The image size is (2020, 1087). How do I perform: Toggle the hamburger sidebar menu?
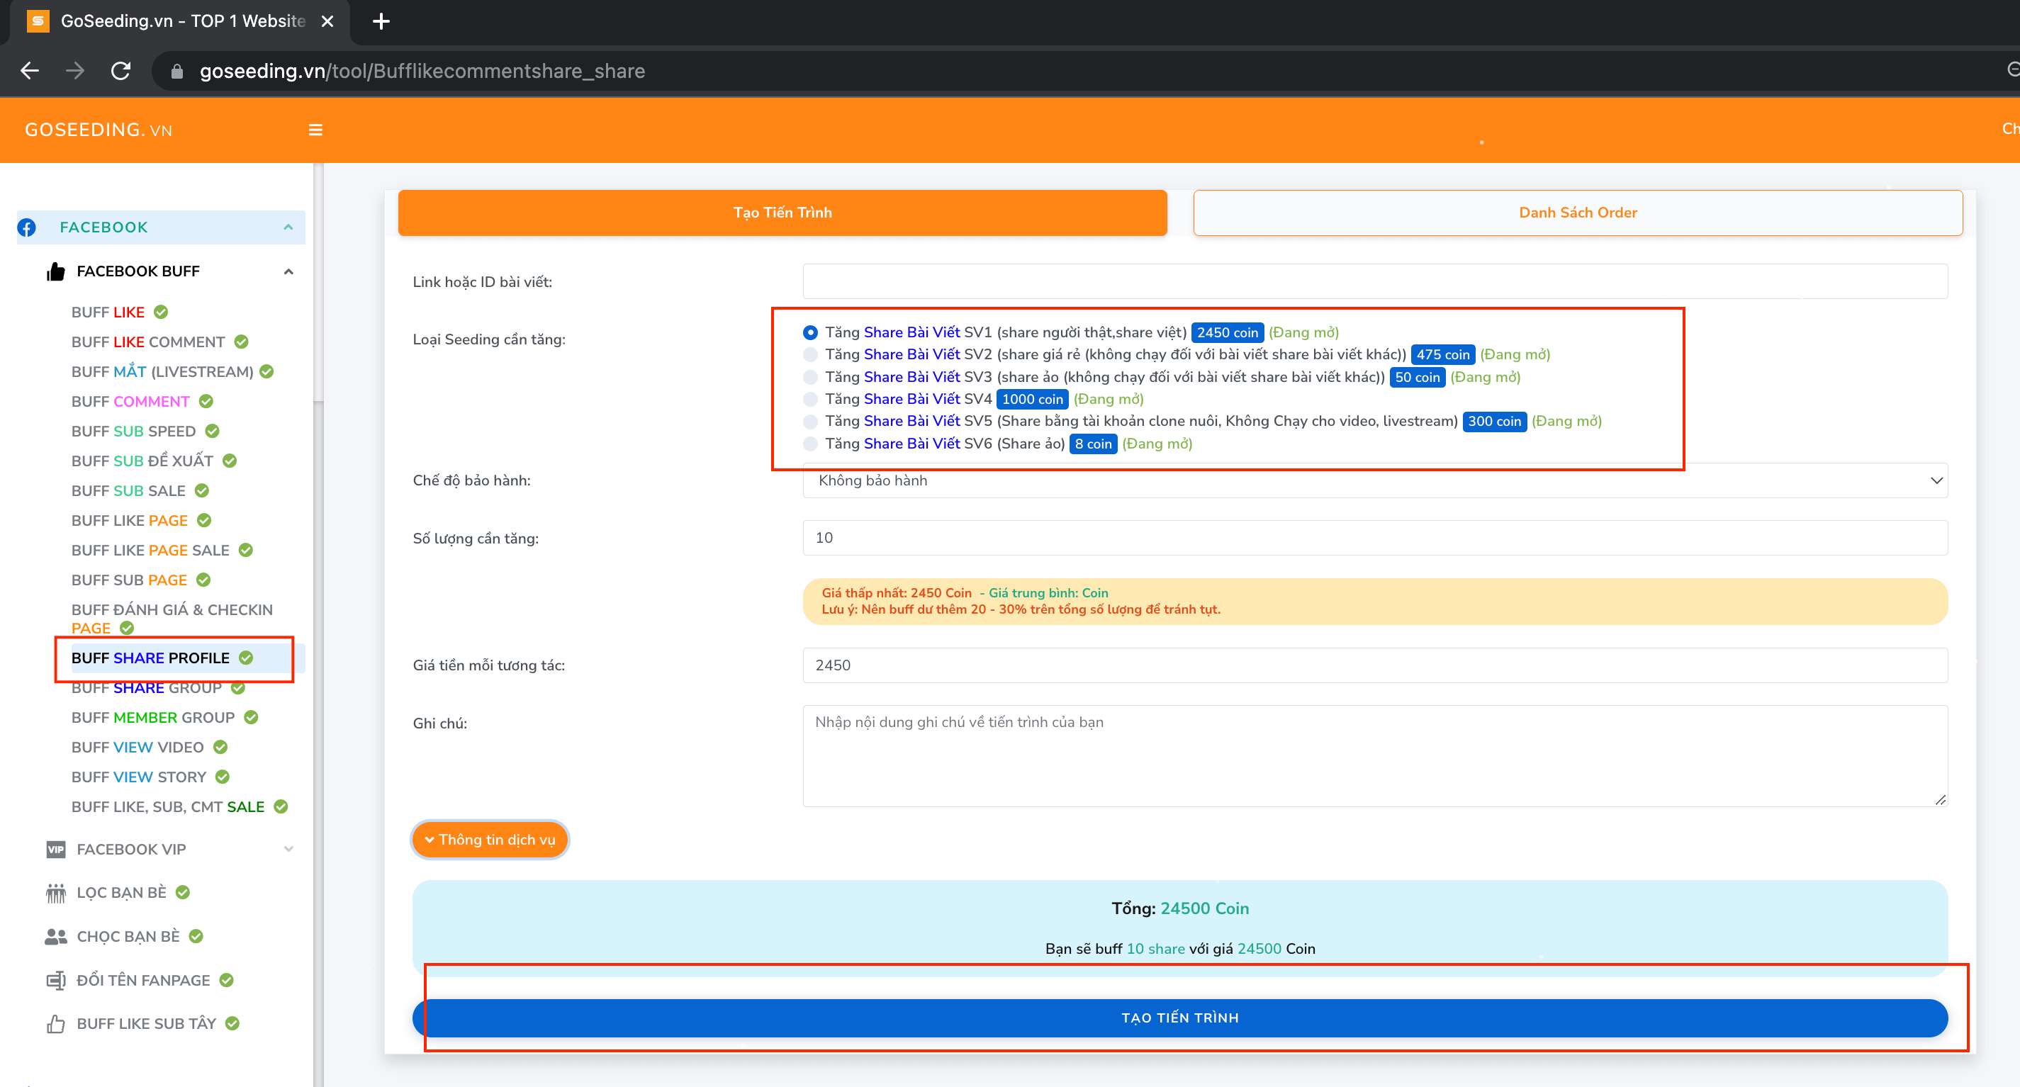pos(316,130)
